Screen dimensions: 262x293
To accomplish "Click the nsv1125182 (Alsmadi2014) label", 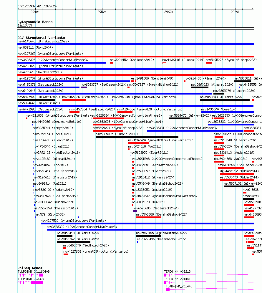I will click(x=54, y=158).
